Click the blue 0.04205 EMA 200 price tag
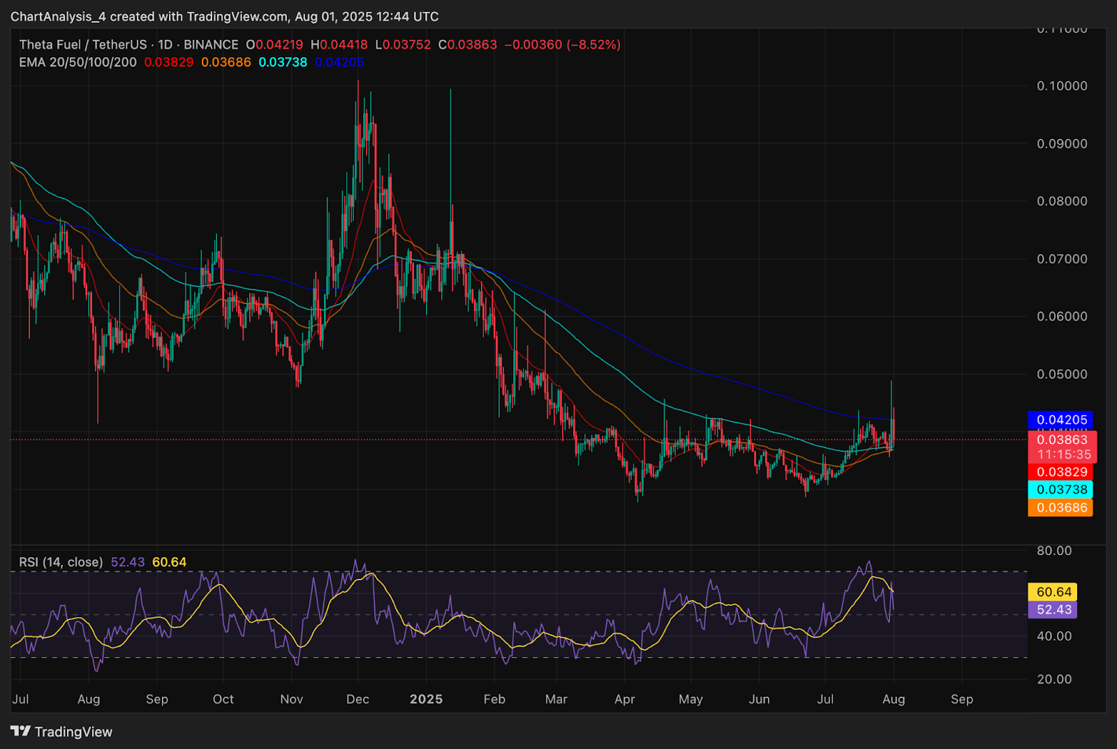This screenshot has width=1117, height=749. (1060, 420)
